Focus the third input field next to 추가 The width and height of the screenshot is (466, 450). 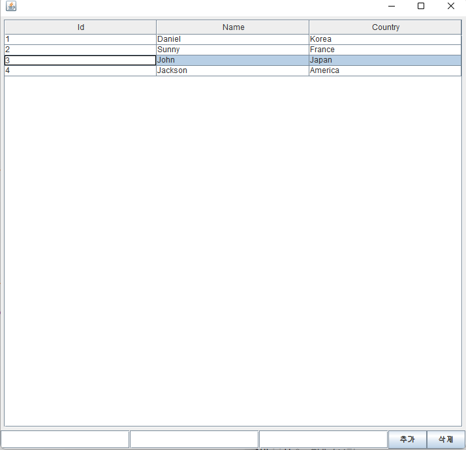pos(323,439)
